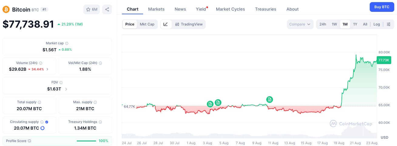Image resolution: width=397 pixels, height=146 pixels.
Task: Add Bitcoin to watchlist via star button
Action: click(x=92, y=9)
